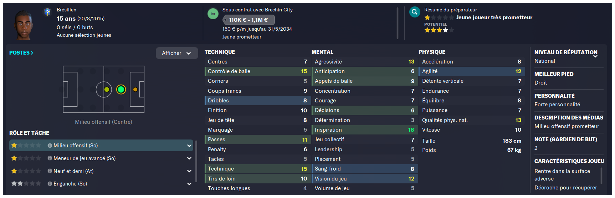Click the scout report magnifier icon
This screenshot has height=198, width=615.
[415, 12]
